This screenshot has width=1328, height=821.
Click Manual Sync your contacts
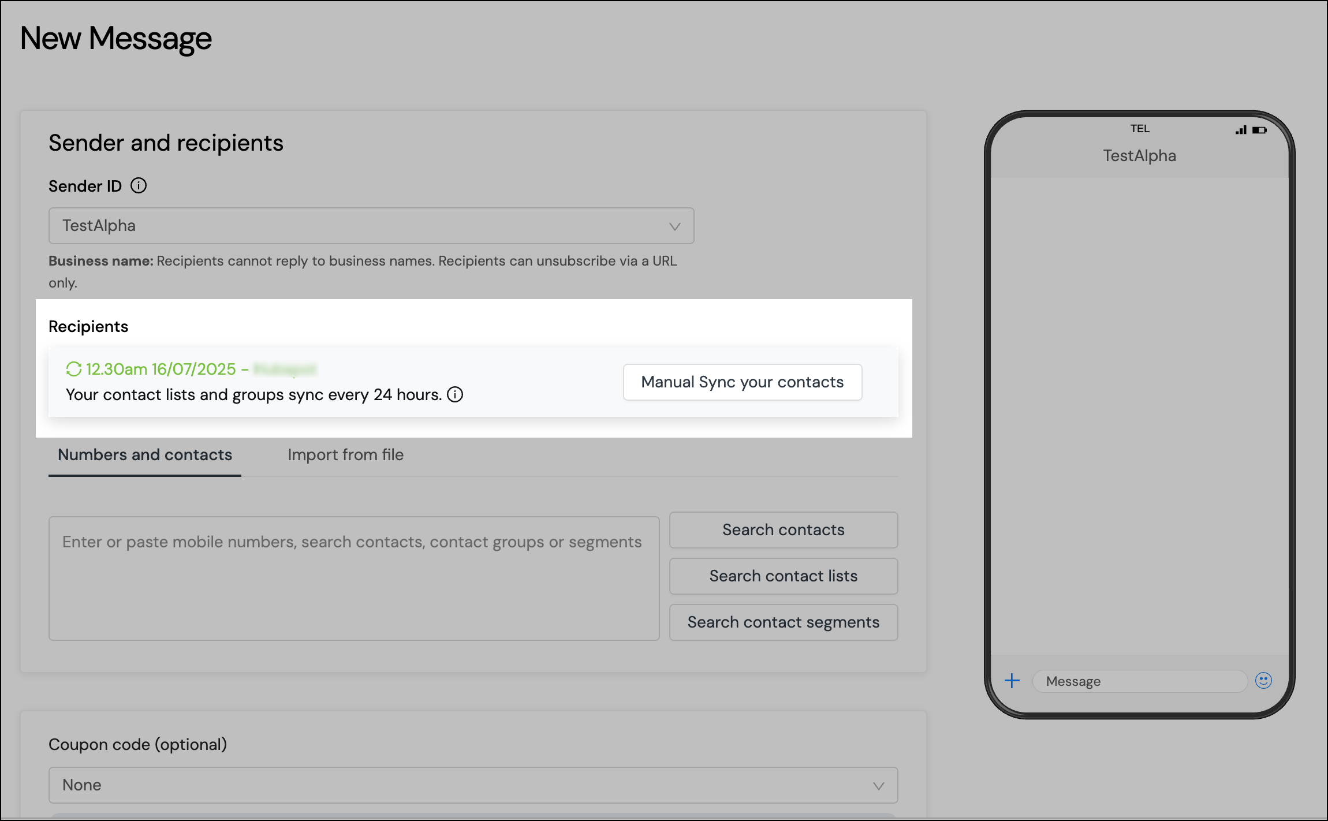click(742, 382)
